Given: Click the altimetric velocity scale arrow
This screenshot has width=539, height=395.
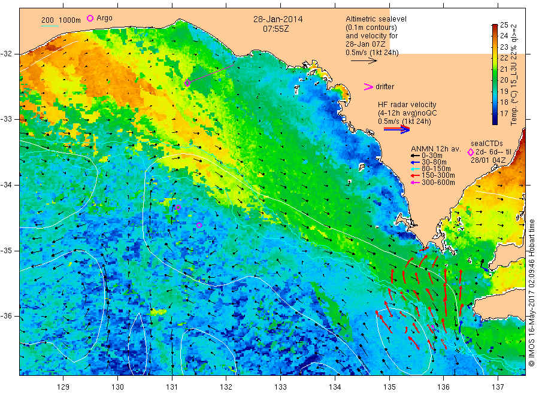Looking at the screenshot, I should coord(364,61).
